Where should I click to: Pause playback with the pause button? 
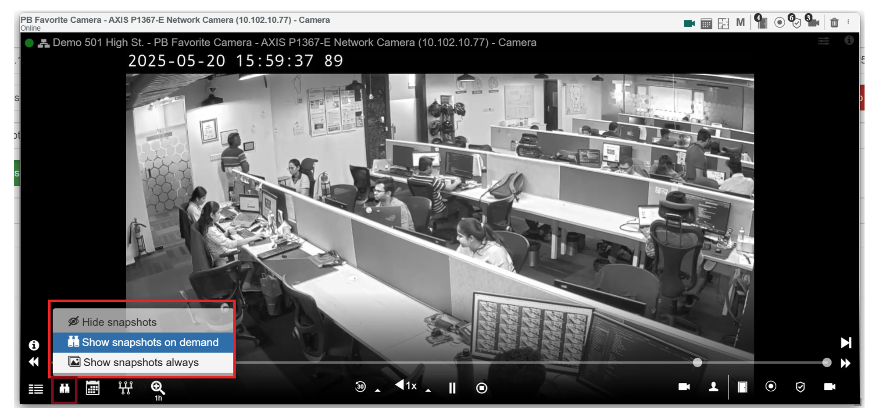click(452, 388)
